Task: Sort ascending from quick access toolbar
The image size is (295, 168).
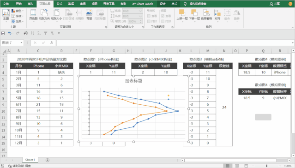Action: 32,33
